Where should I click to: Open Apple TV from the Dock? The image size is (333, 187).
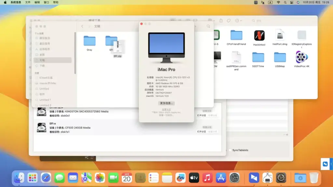[194, 178]
